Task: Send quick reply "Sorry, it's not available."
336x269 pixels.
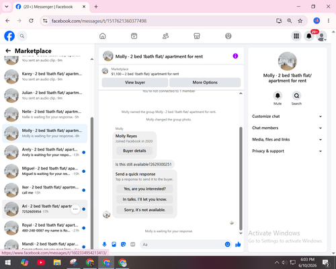Action: (144, 210)
